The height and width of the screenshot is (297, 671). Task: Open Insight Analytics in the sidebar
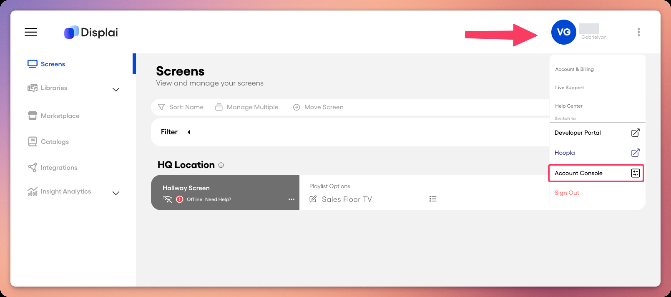(66, 191)
